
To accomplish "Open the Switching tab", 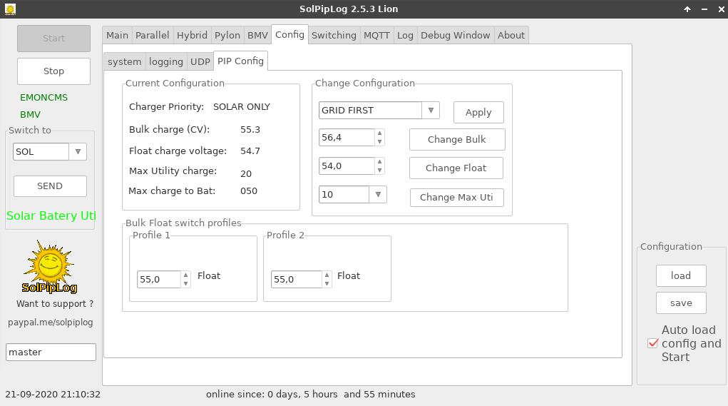I will tap(334, 35).
